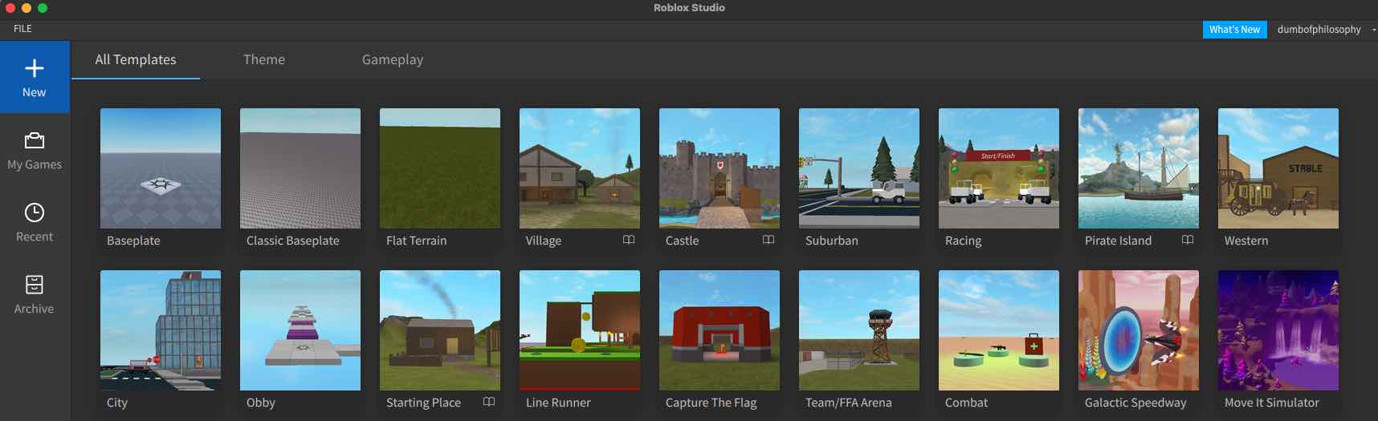
Task: Close the window with red button
Action: click(10, 8)
